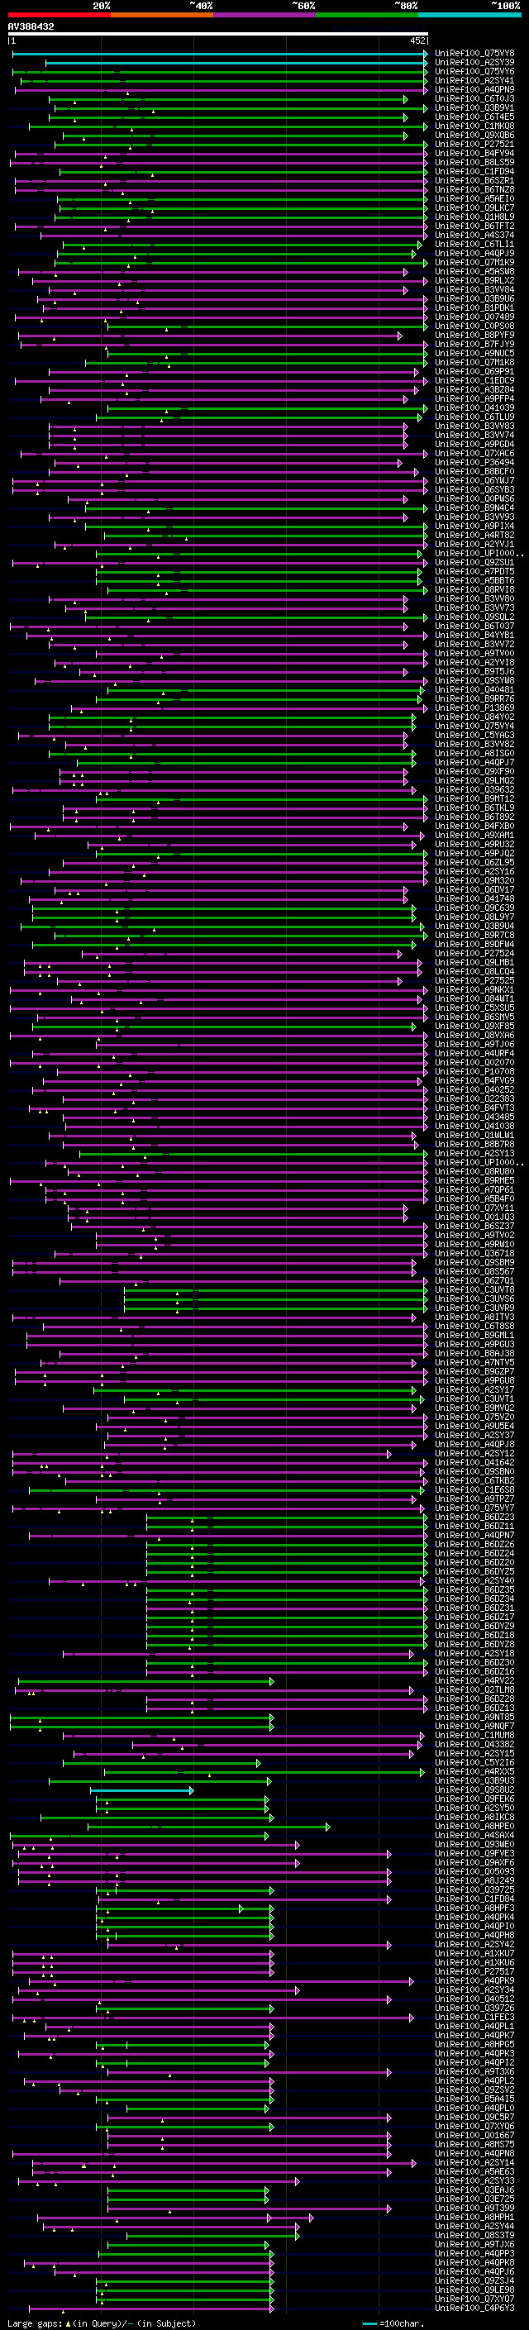
Task: Select label UniRef100_A9T399
Action: click(x=474, y=2207)
